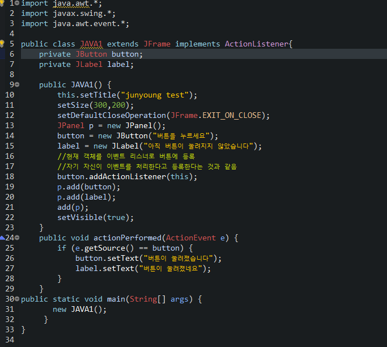Click 'label.setText' on line 27
The height and width of the screenshot is (347, 387).
click(x=105, y=268)
